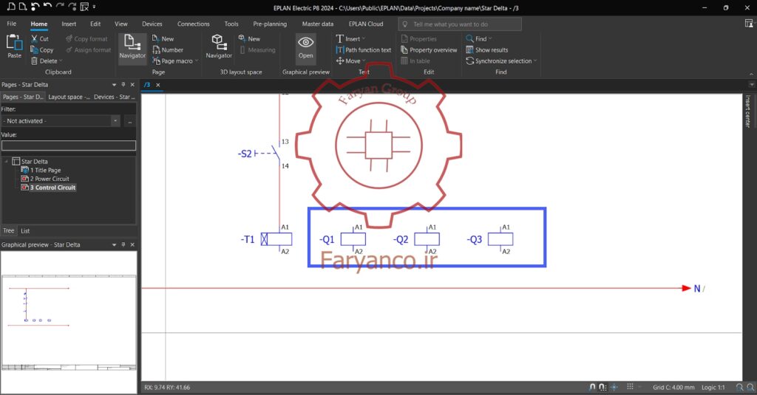The height and width of the screenshot is (395, 757).
Task: Collapse the Star Delta project tree node
Action: pos(6,162)
